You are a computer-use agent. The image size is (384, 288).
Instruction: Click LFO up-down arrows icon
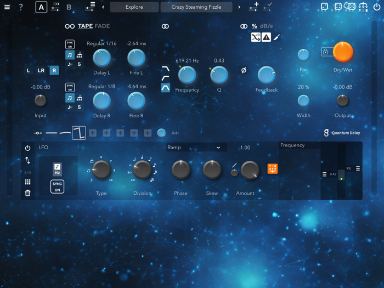point(27,160)
